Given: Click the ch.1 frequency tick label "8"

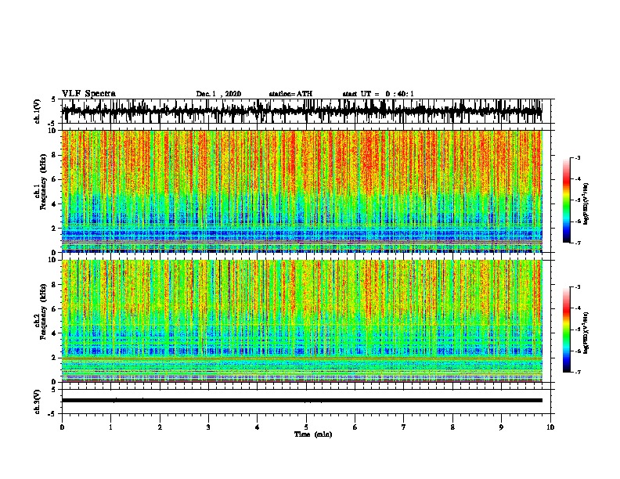Looking at the screenshot, I should pyautogui.click(x=54, y=155).
